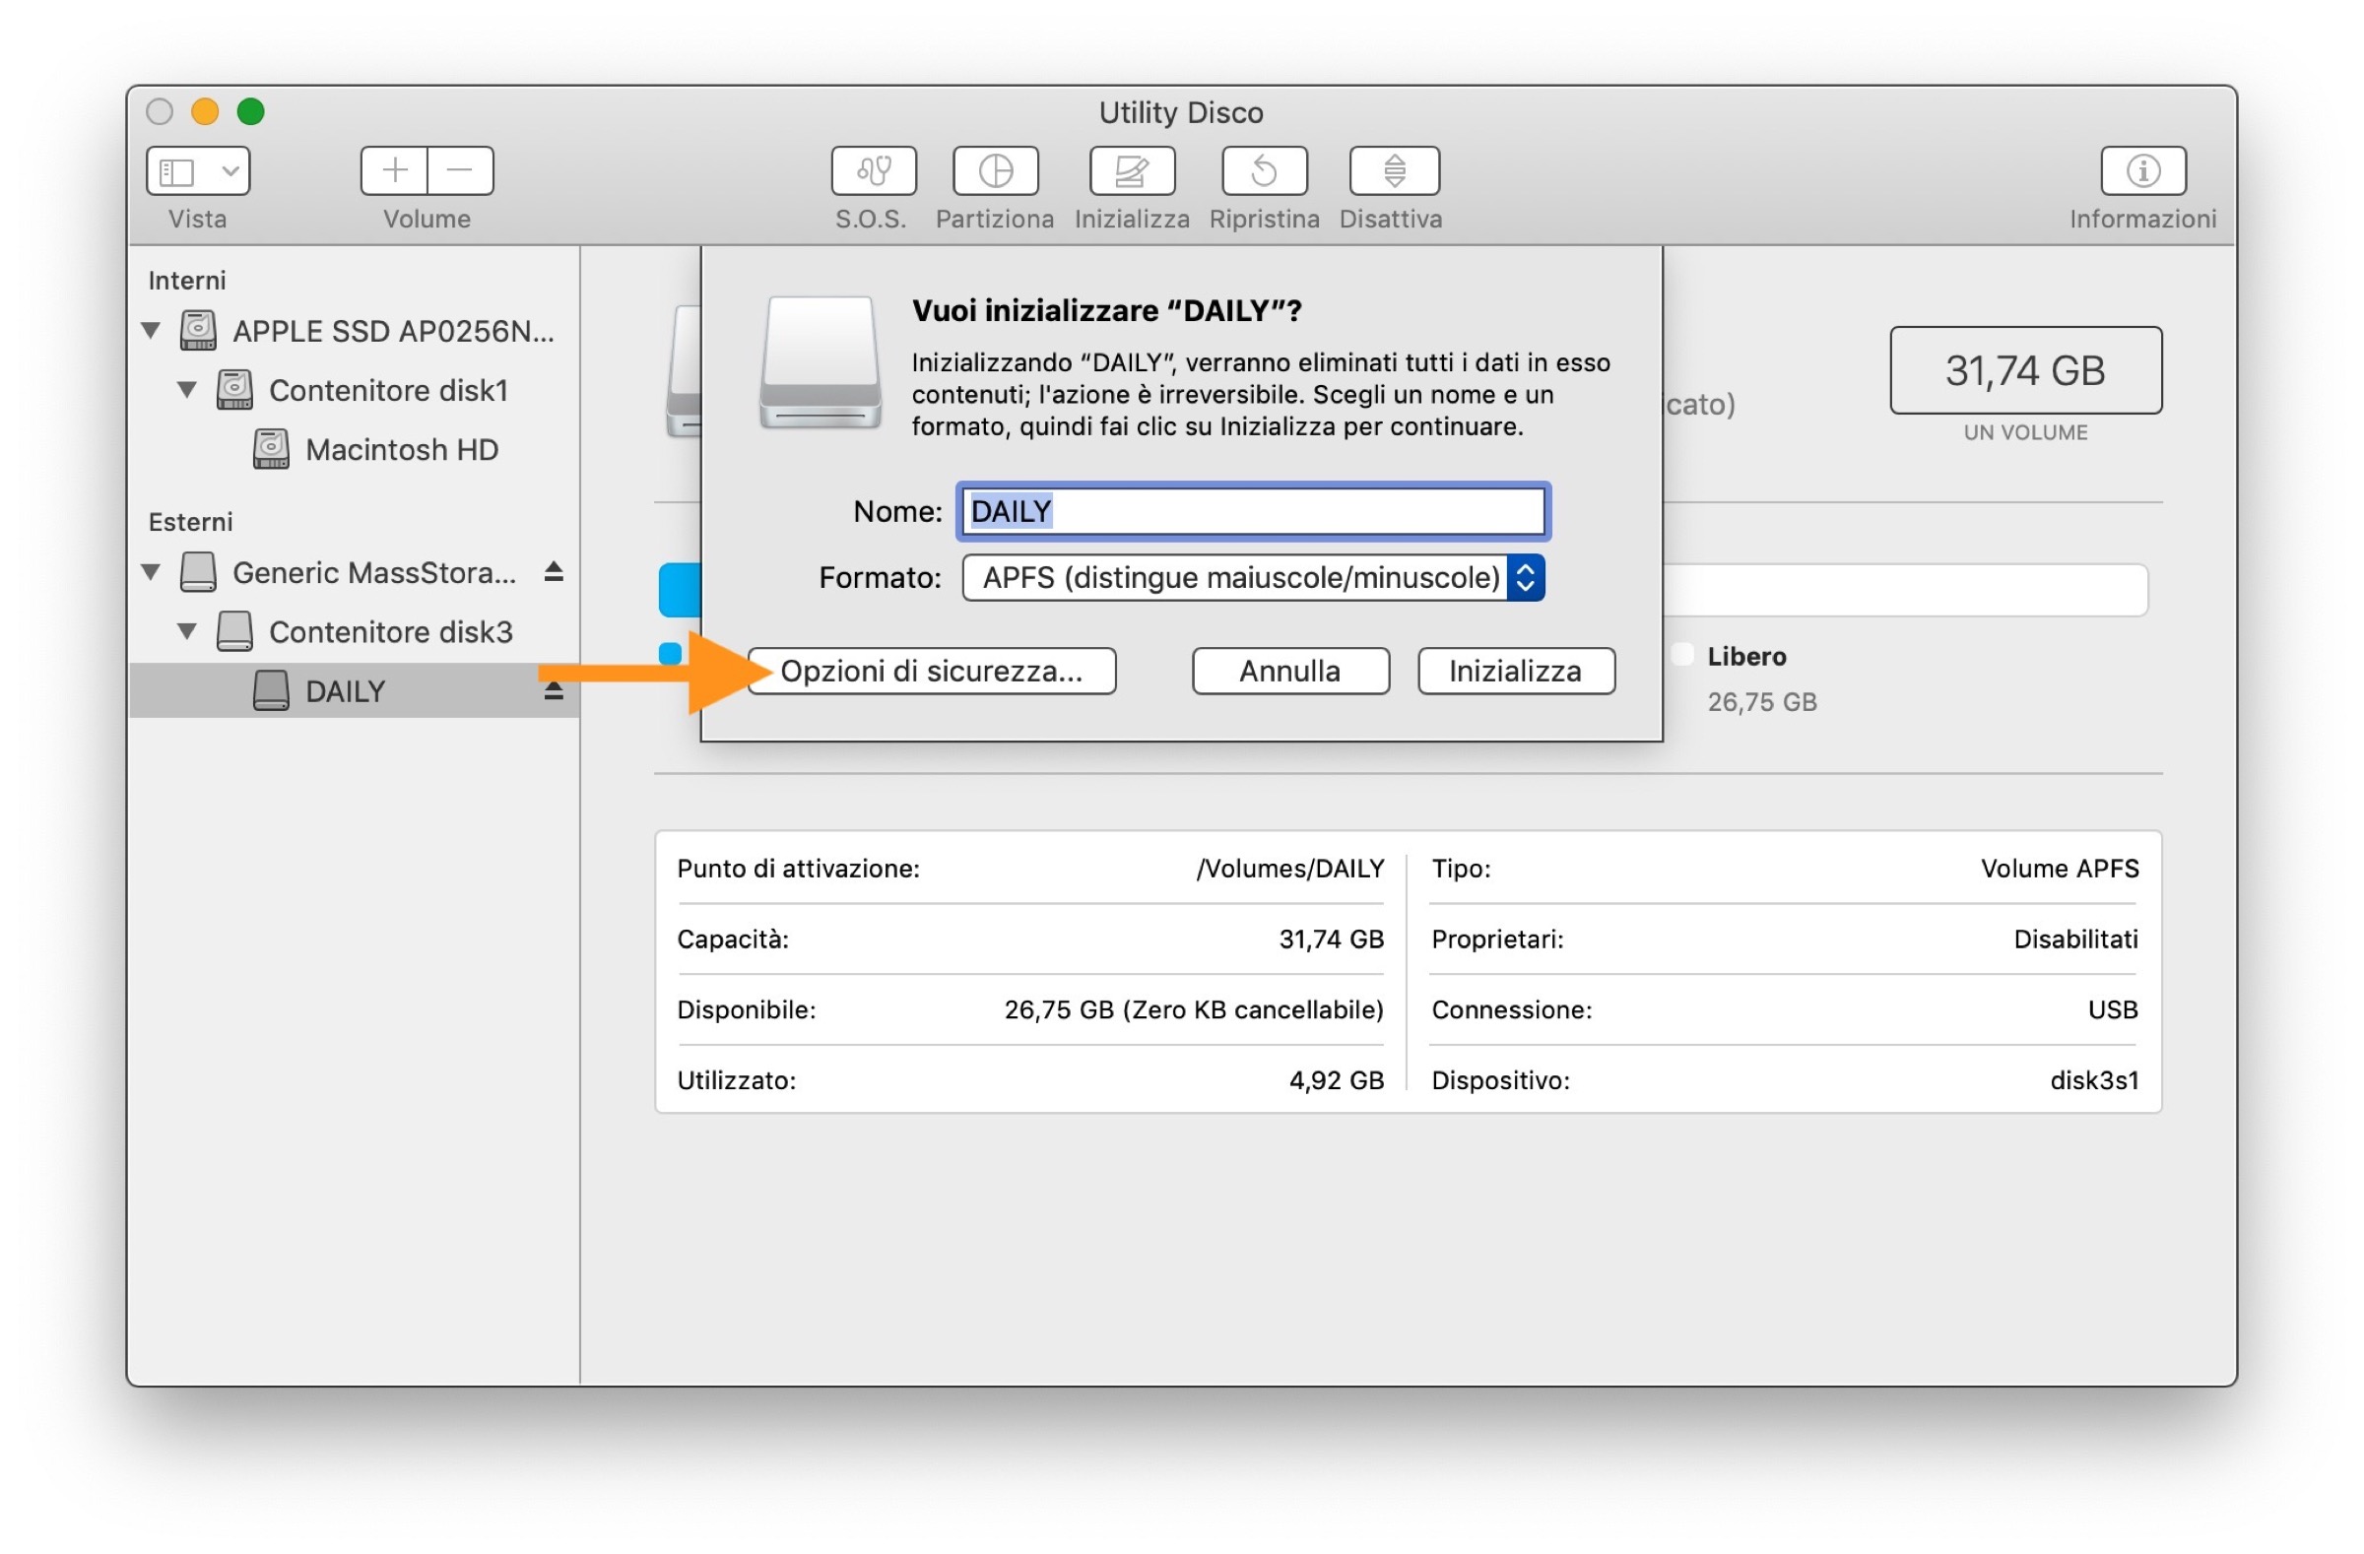The width and height of the screenshot is (2364, 1554).
Task: Open the Informazioni info button
Action: [x=2142, y=170]
